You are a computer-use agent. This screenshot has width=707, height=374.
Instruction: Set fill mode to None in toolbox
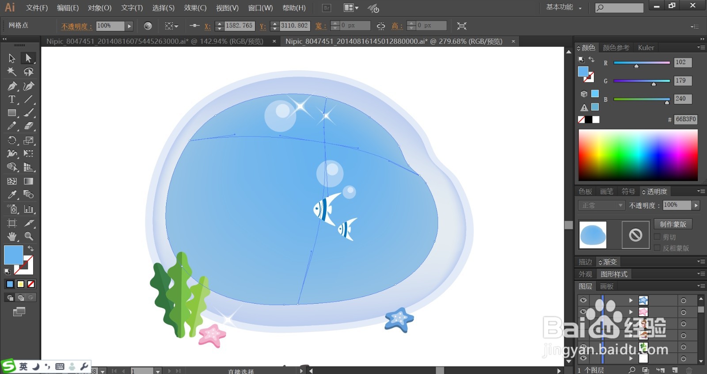pyautogui.click(x=31, y=284)
